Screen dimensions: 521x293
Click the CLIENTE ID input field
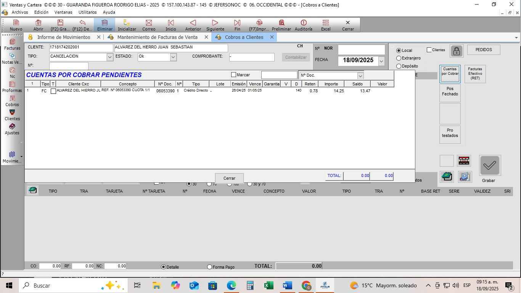point(80,48)
